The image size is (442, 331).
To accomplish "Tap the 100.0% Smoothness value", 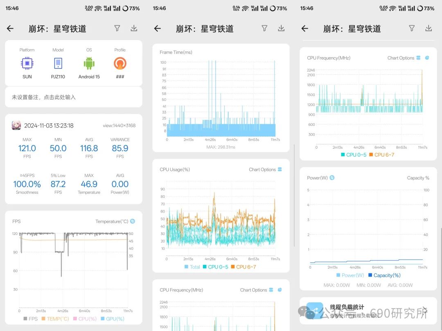I will pyautogui.click(x=27, y=184).
